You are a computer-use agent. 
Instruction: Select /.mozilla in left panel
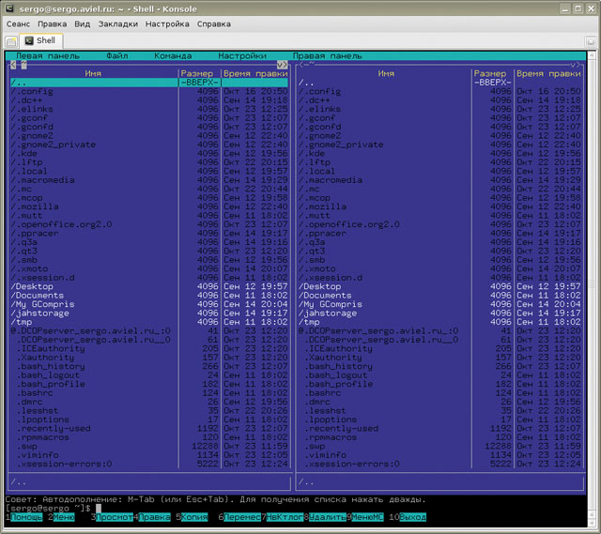click(x=149, y=206)
